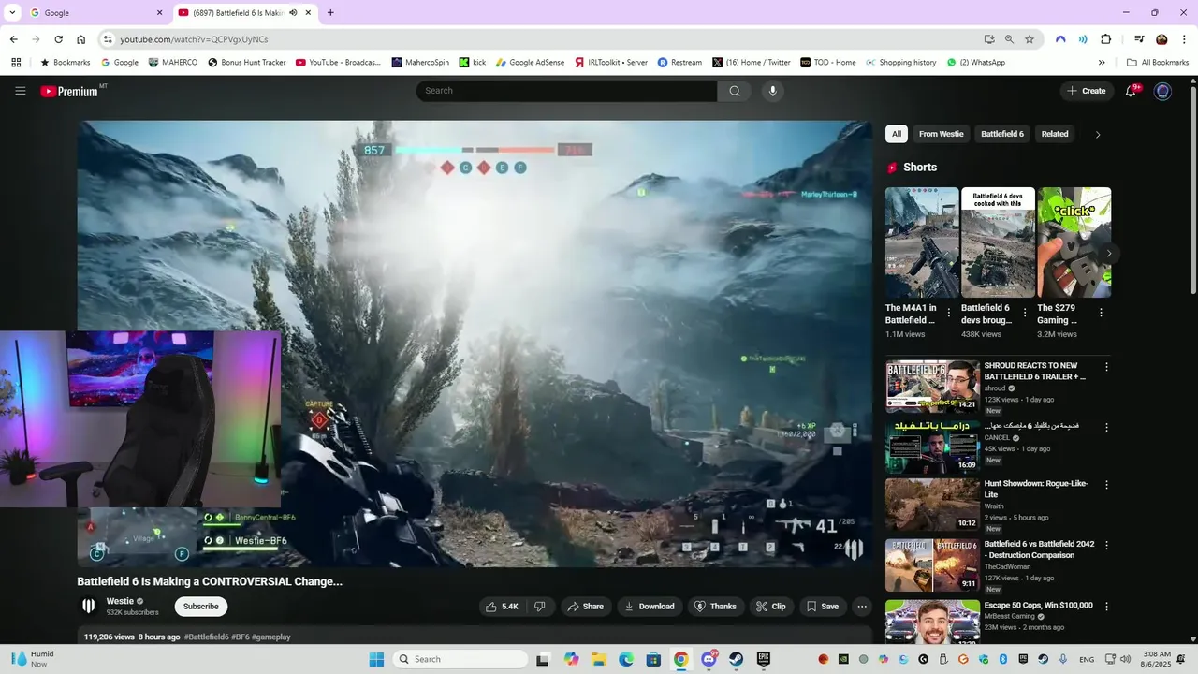1198x674 pixels.
Task: Open The M4A1 in Battlefield short thumbnail
Action: tap(922, 242)
